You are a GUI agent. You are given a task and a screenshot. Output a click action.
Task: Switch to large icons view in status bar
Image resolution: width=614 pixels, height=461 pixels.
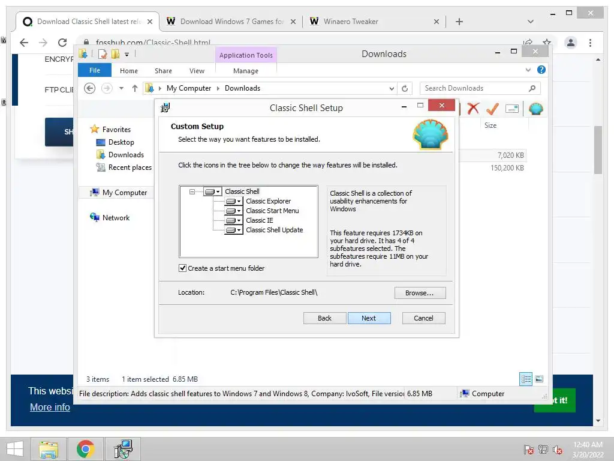(x=539, y=379)
